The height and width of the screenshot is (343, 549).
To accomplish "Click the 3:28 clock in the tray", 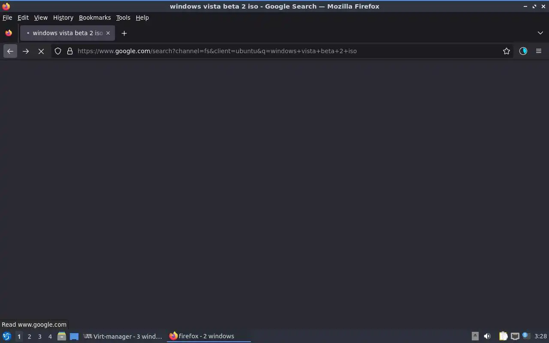I will tap(540, 336).
